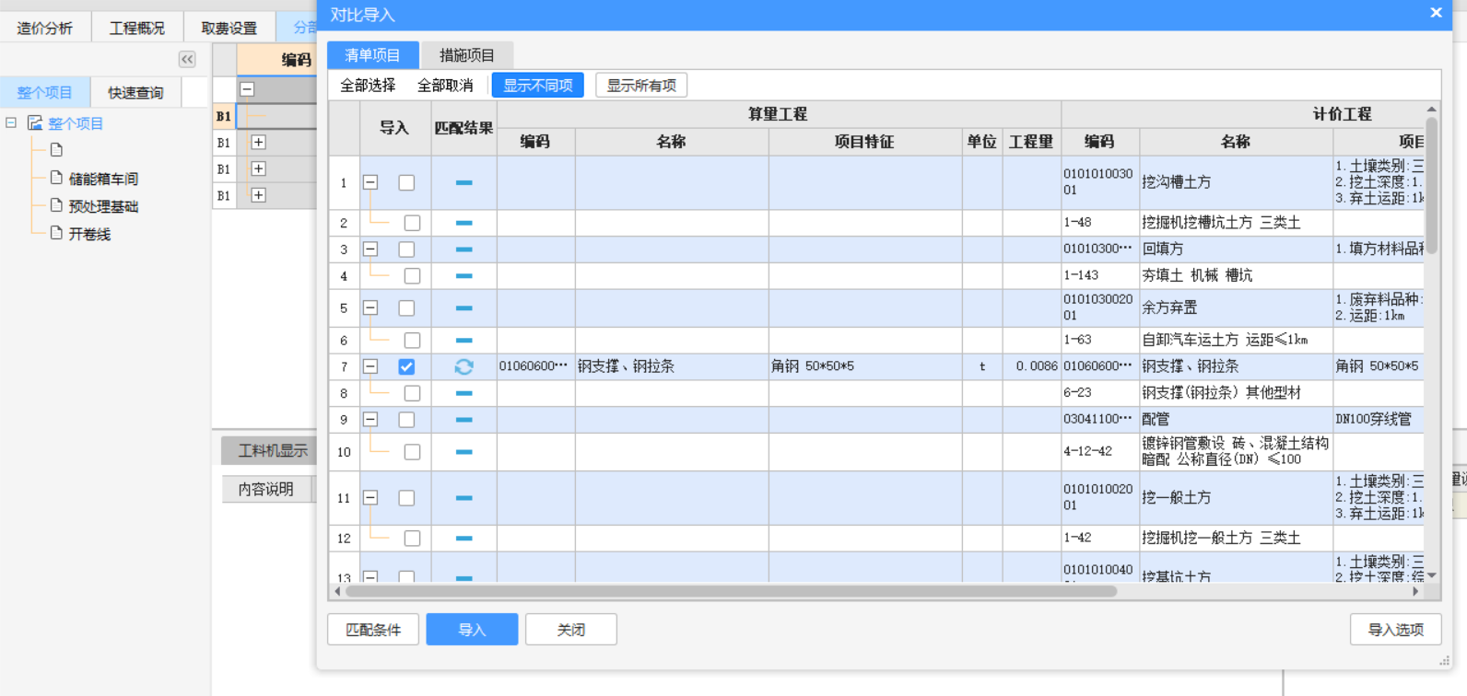The height and width of the screenshot is (696, 1467).
Task: Check the import checkbox in row 9
Action: (406, 420)
